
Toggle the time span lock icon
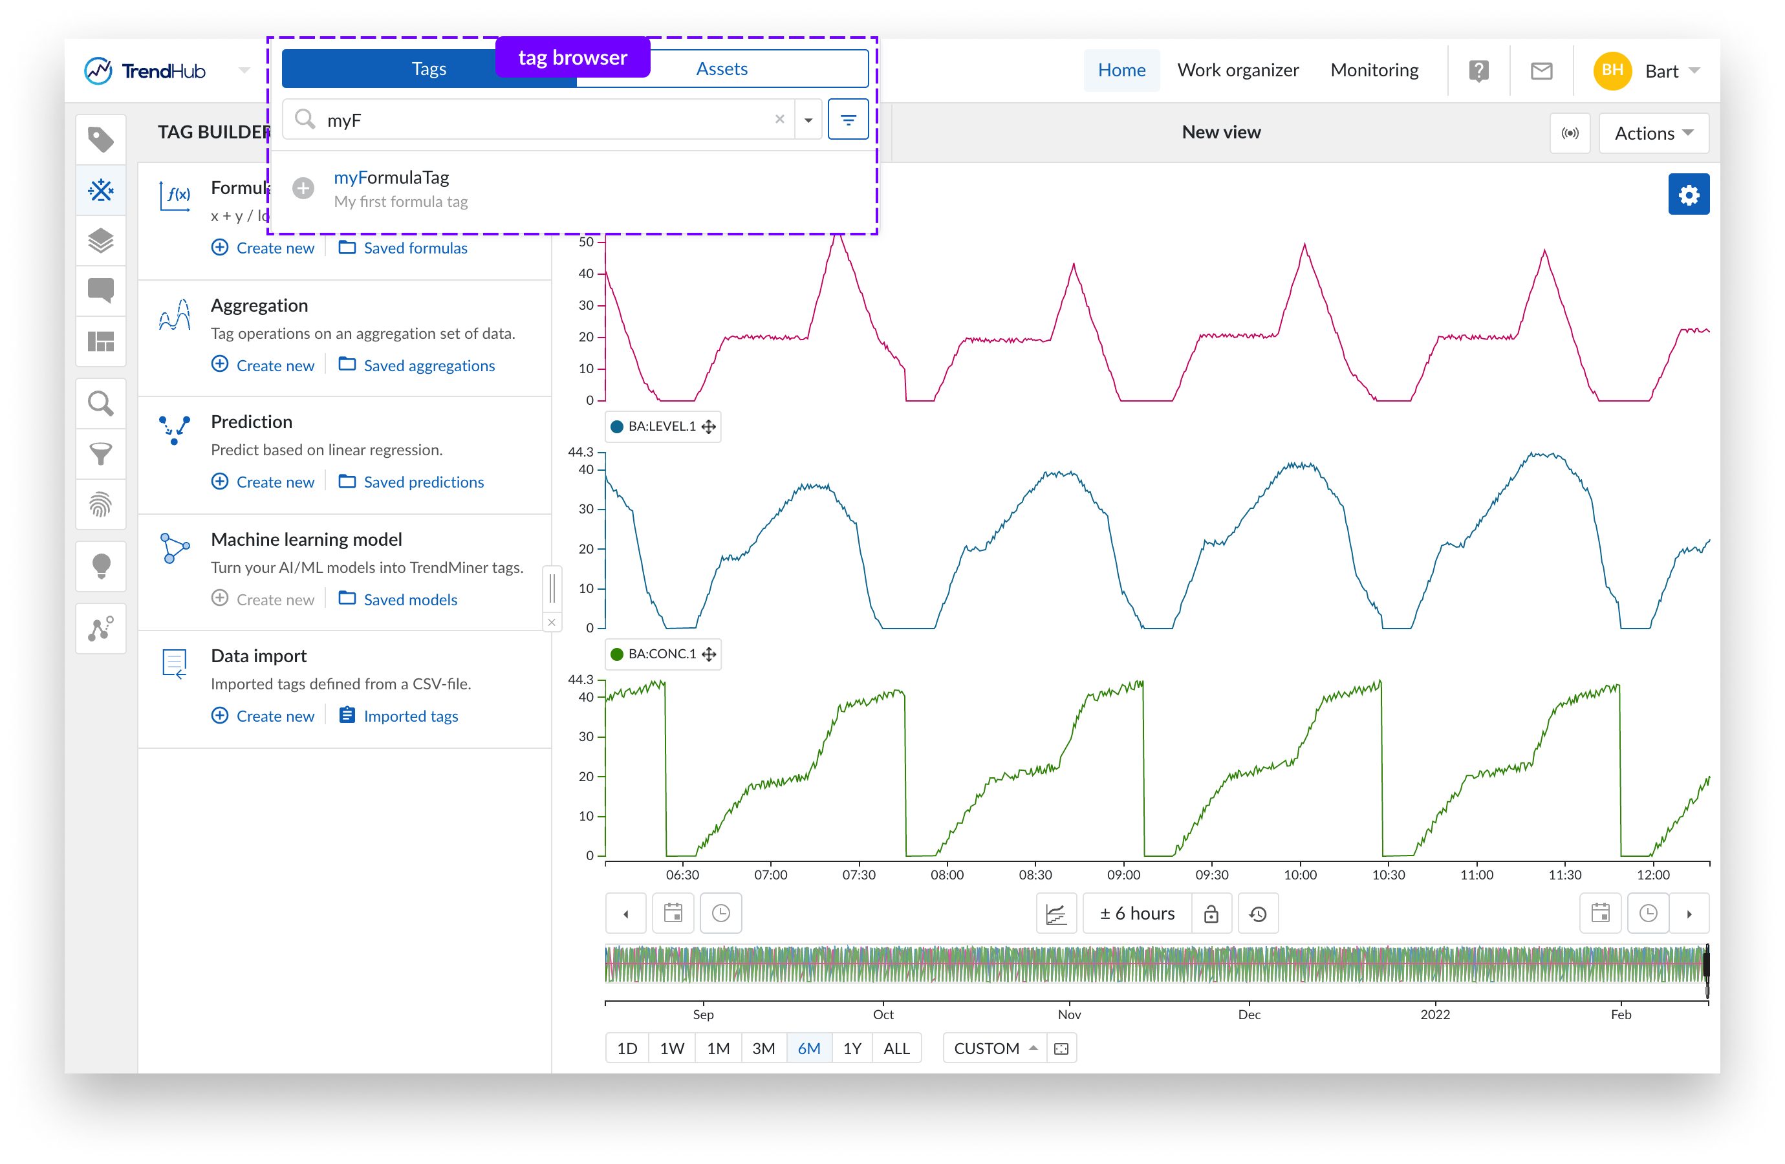point(1211,914)
